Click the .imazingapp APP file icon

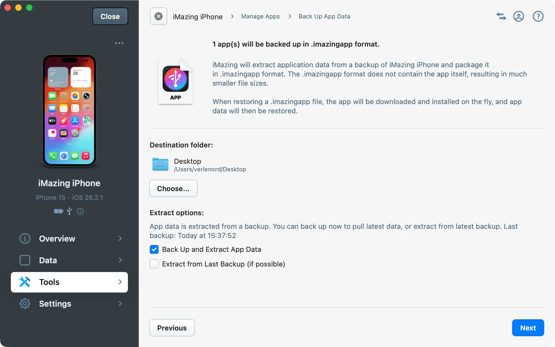(x=176, y=81)
